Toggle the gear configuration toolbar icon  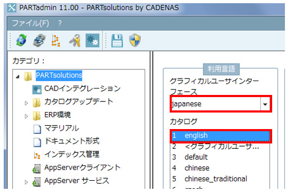click(x=92, y=41)
